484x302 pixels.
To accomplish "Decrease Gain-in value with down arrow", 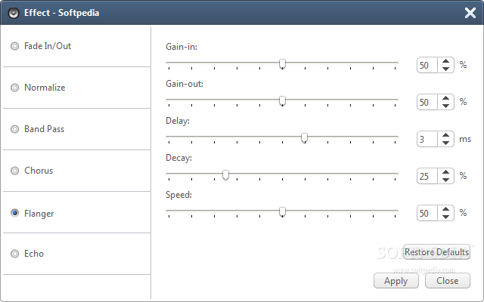I will (445, 69).
